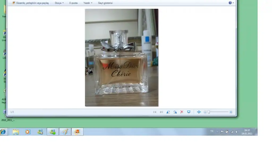Select the '2010_2011_...' desktop file

(8, 120)
